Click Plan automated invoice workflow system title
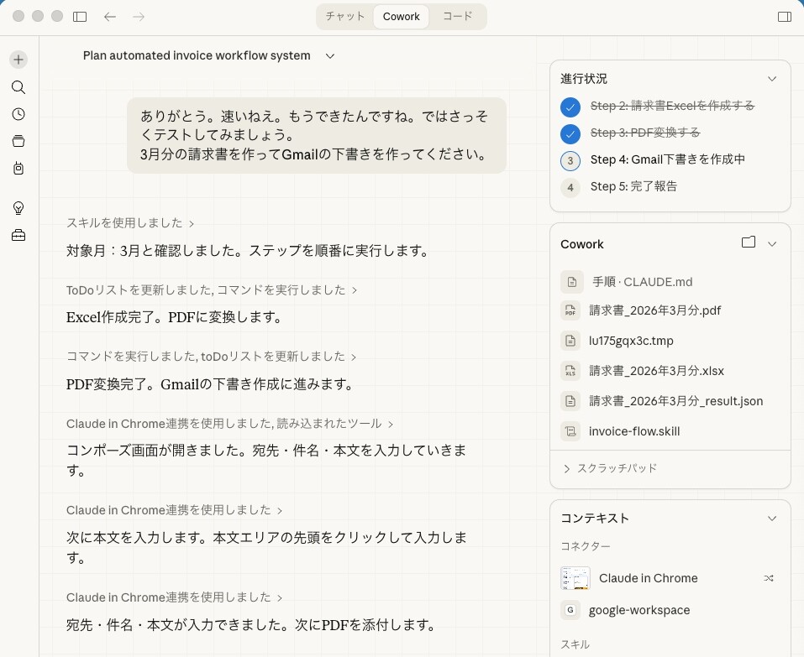Screen dimensions: 804x657 click(197, 56)
